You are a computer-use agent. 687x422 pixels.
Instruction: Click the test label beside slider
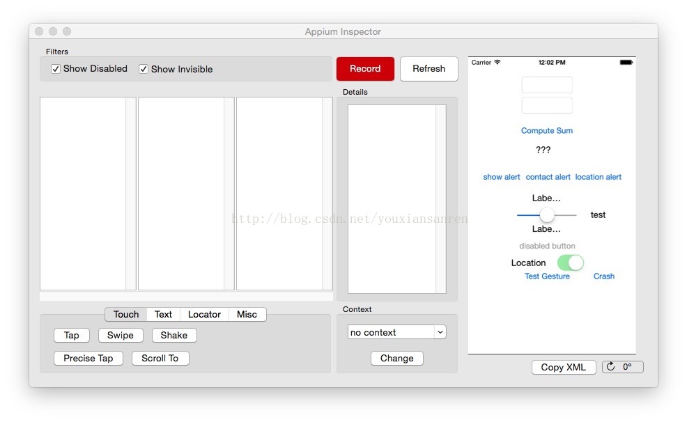(598, 215)
